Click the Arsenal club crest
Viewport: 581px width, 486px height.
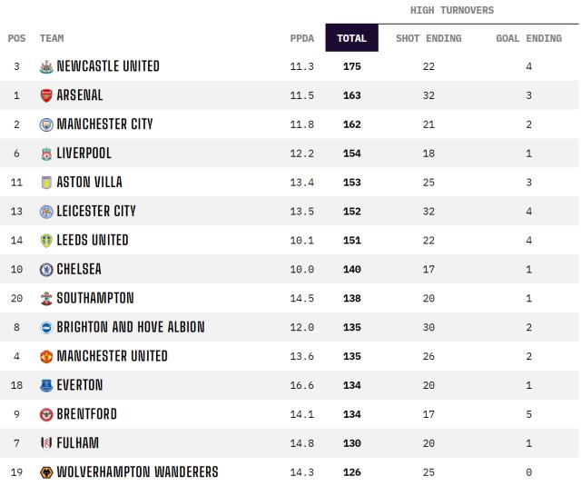pyautogui.click(x=46, y=95)
